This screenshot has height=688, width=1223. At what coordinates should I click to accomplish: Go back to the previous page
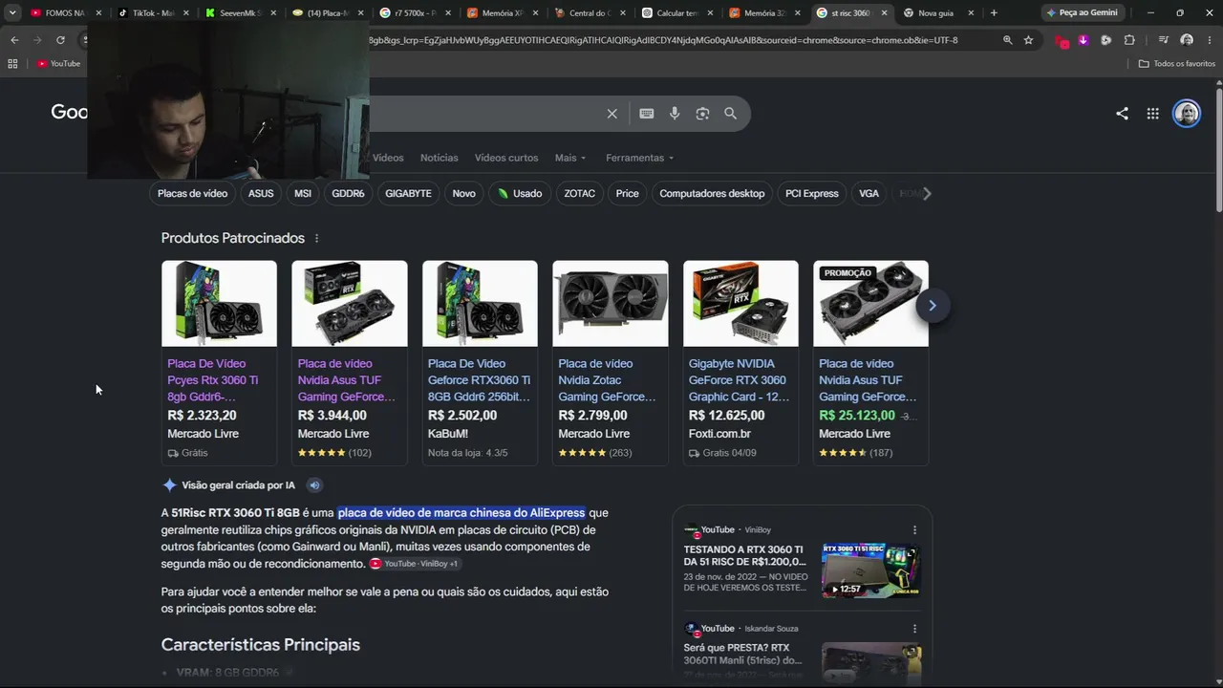pos(14,40)
